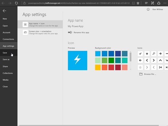
Task: Pick the light blue background color
Action: 98,53
